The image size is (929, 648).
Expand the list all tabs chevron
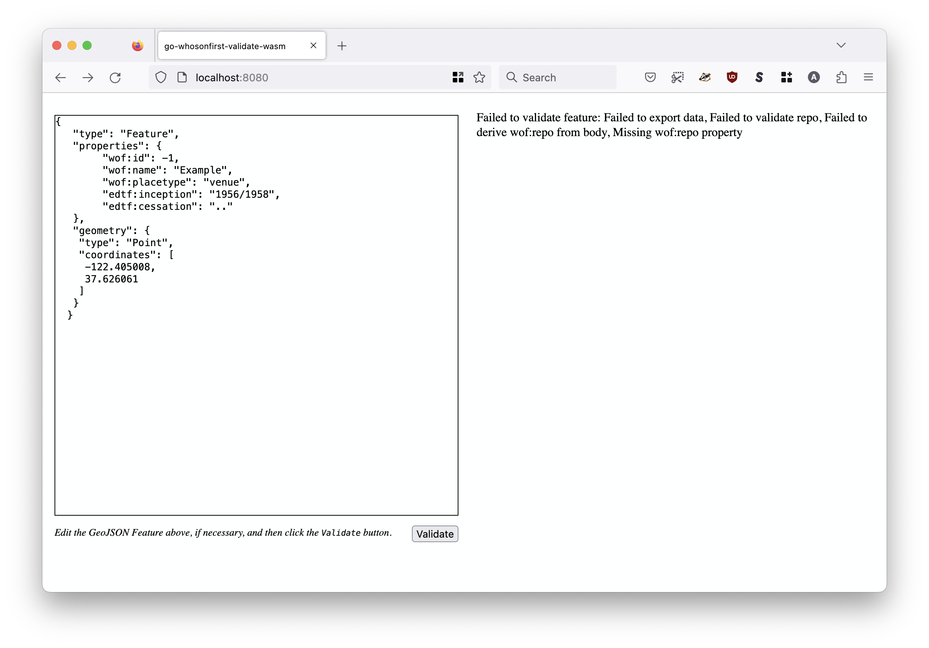[841, 45]
